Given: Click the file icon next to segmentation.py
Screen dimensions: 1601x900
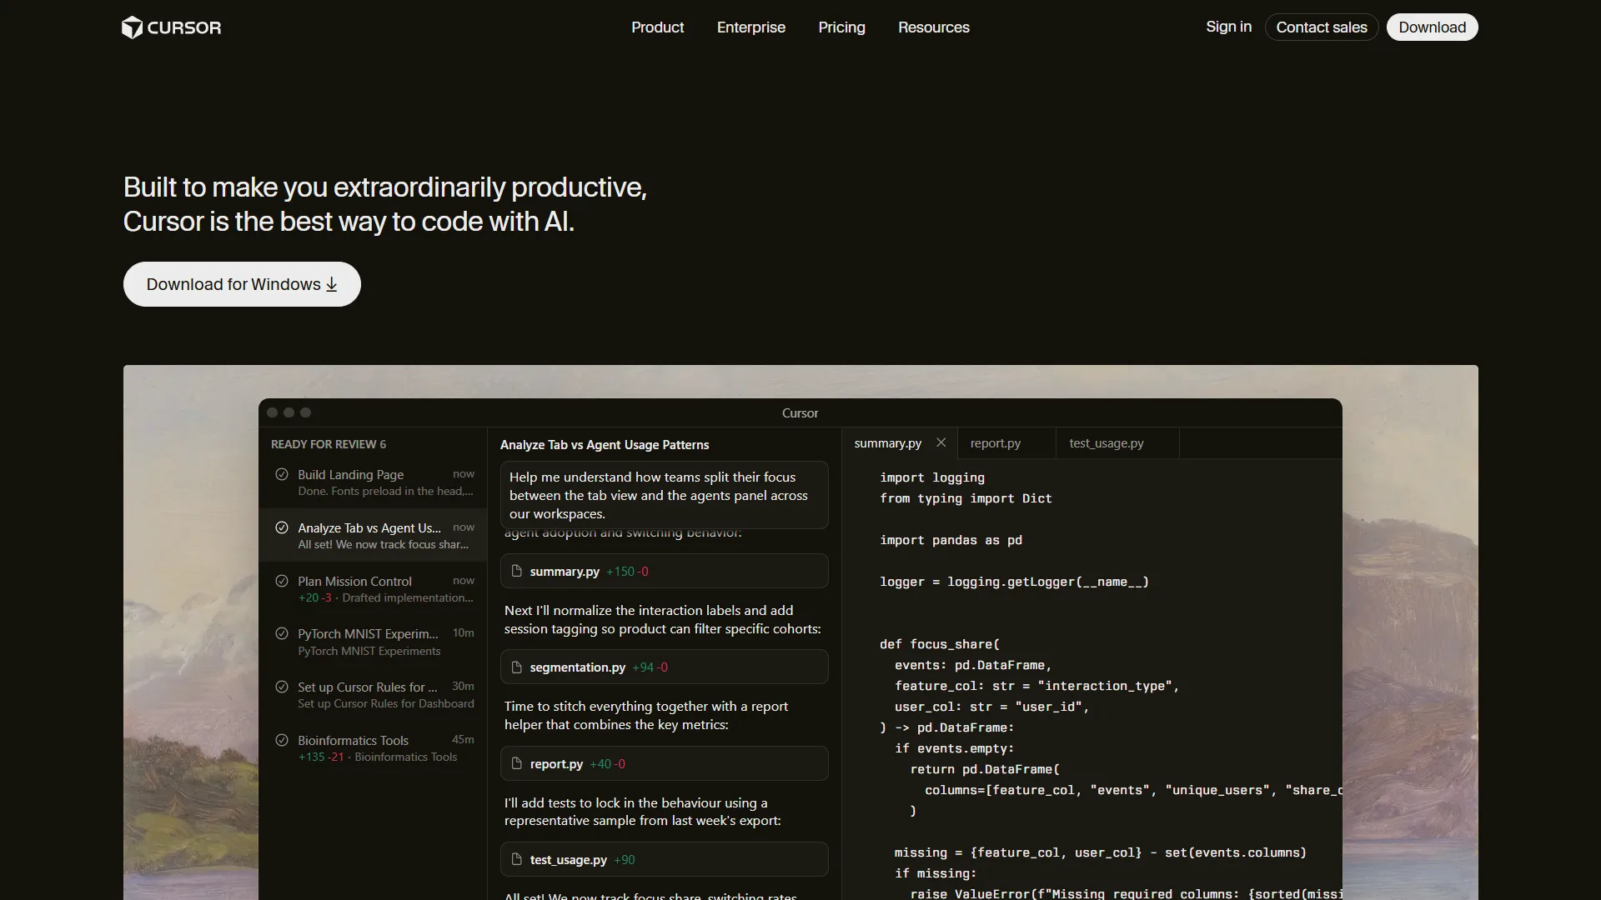Looking at the screenshot, I should point(516,667).
